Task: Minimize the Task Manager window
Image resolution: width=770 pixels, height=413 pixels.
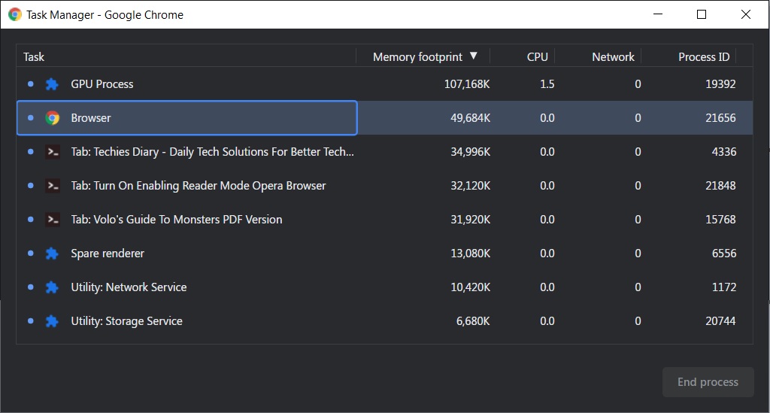Action: click(x=658, y=14)
